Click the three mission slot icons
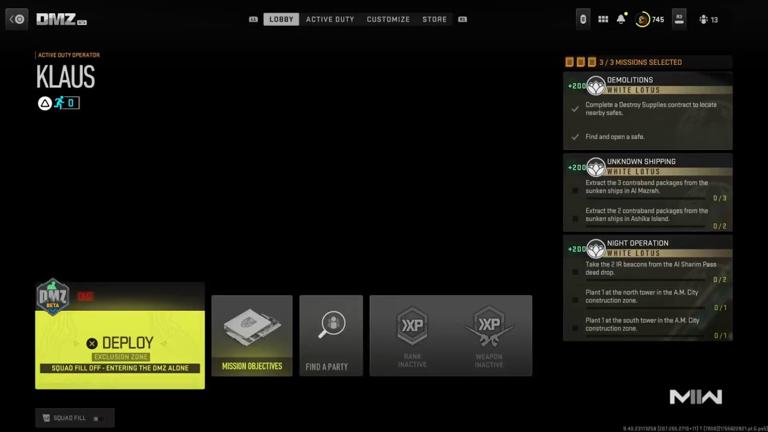 (580, 62)
